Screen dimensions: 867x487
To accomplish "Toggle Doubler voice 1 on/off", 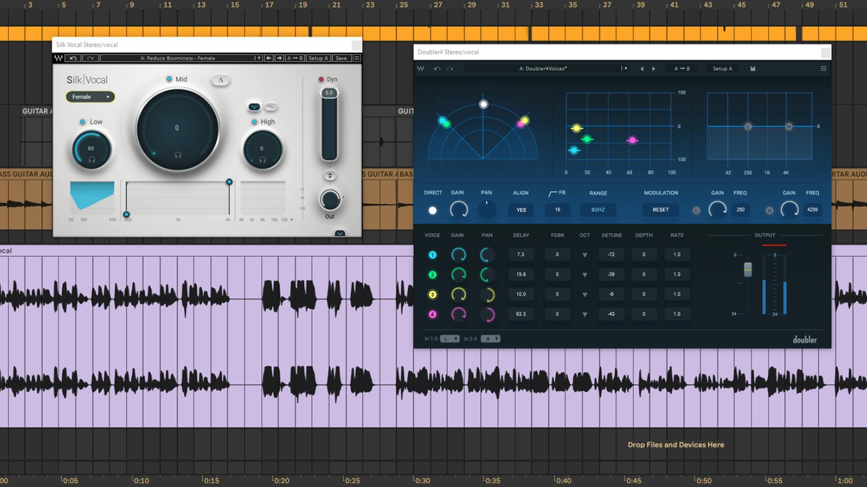I will tap(432, 255).
